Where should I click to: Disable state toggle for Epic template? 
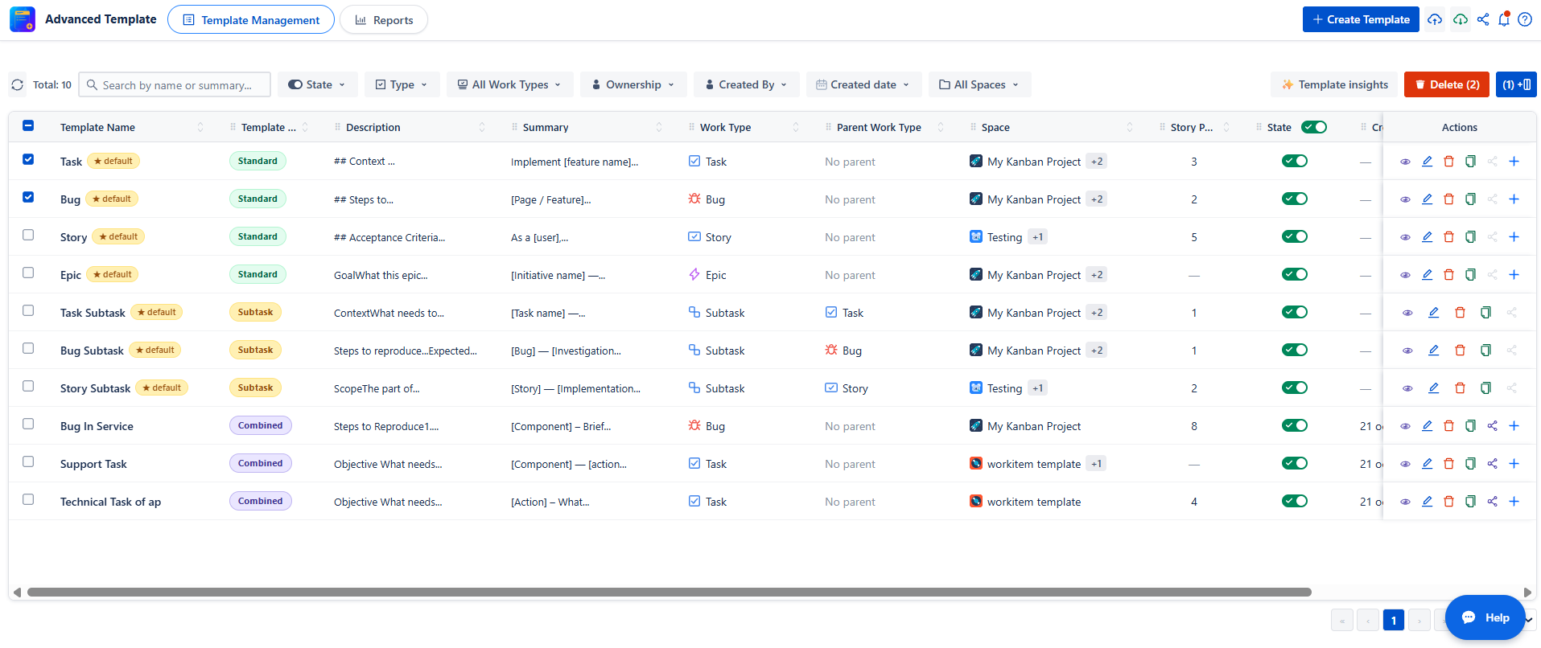pos(1295,274)
